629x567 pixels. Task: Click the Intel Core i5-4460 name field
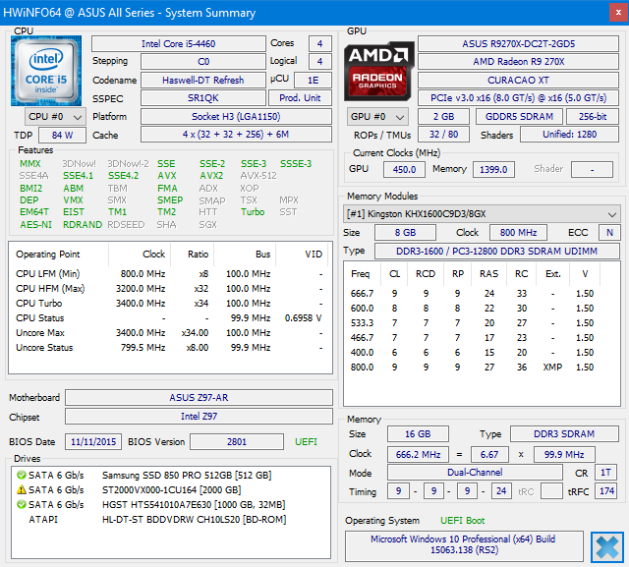[x=179, y=43]
